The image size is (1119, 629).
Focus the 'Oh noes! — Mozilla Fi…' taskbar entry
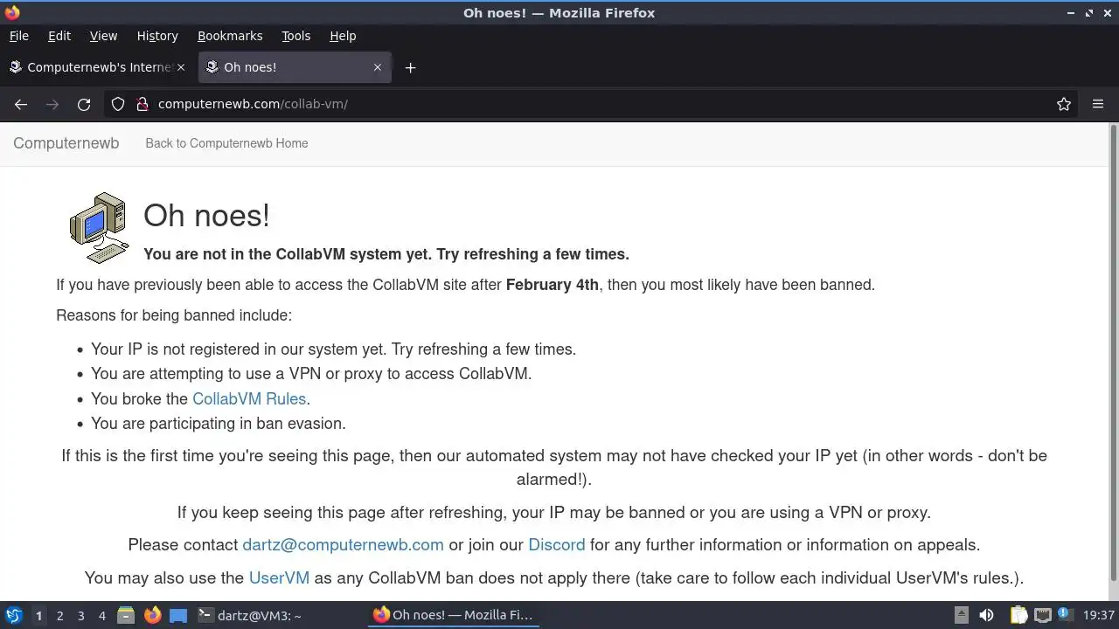[453, 615]
